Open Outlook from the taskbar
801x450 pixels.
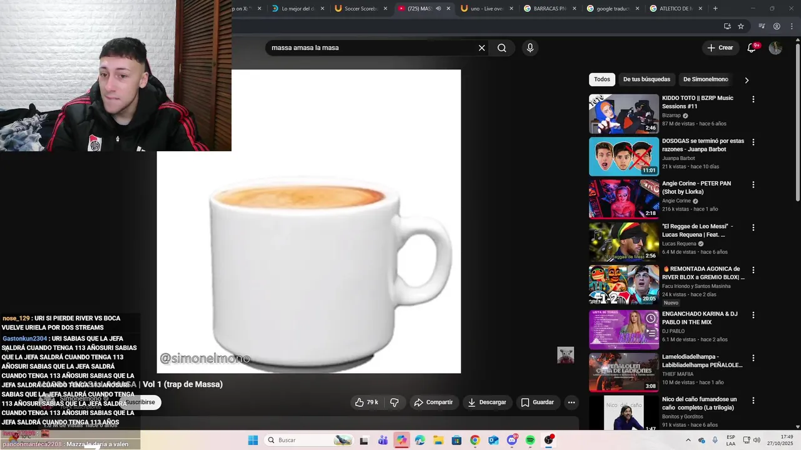[493, 440]
